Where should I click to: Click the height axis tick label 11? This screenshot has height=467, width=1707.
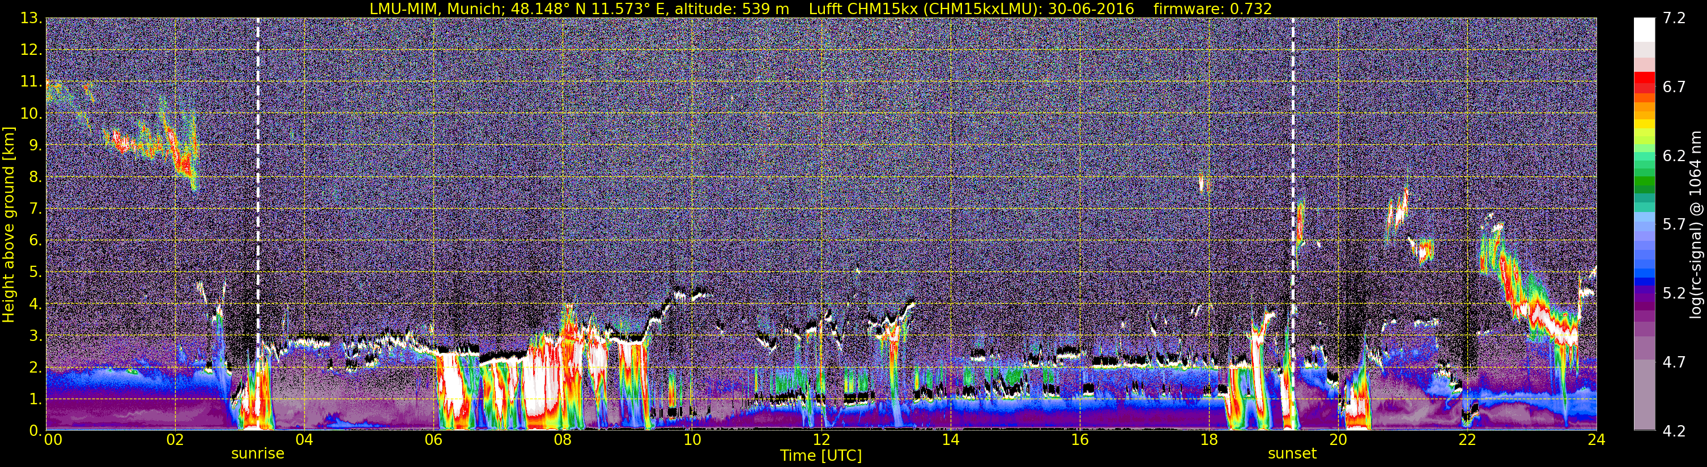pos(31,82)
